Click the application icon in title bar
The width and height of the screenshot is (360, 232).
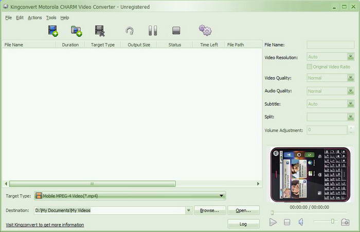pyautogui.click(x=6, y=7)
